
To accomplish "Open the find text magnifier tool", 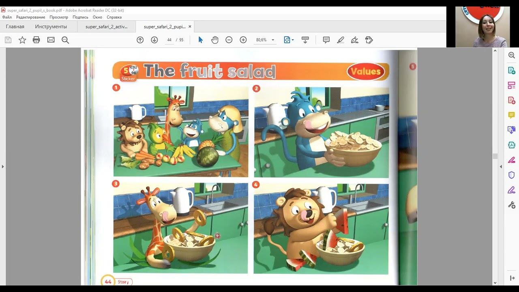I will point(65,40).
